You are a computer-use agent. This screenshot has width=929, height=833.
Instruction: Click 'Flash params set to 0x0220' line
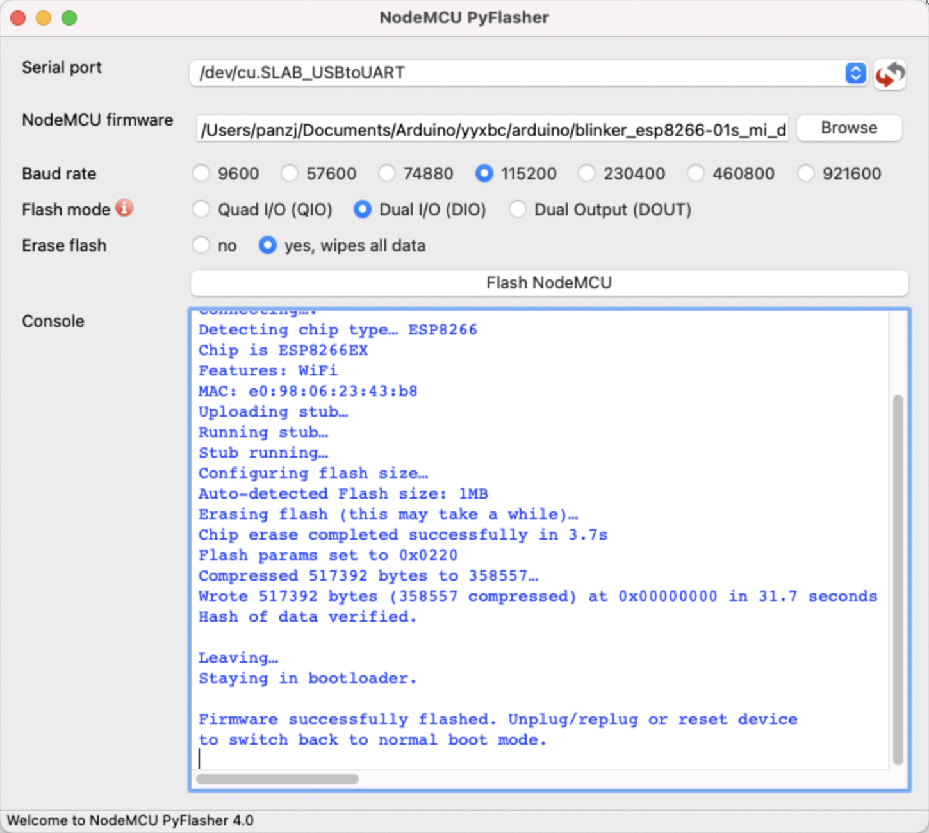[x=328, y=555]
